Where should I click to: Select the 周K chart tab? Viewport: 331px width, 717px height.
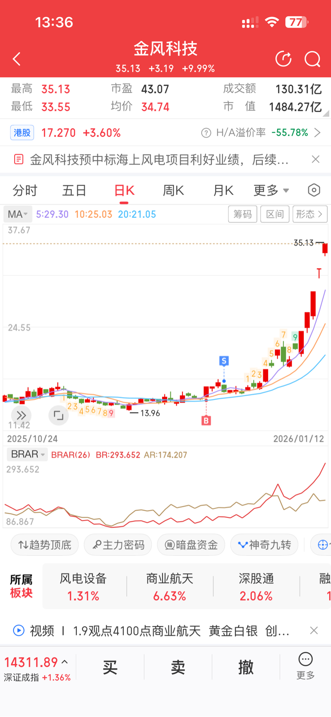173,190
